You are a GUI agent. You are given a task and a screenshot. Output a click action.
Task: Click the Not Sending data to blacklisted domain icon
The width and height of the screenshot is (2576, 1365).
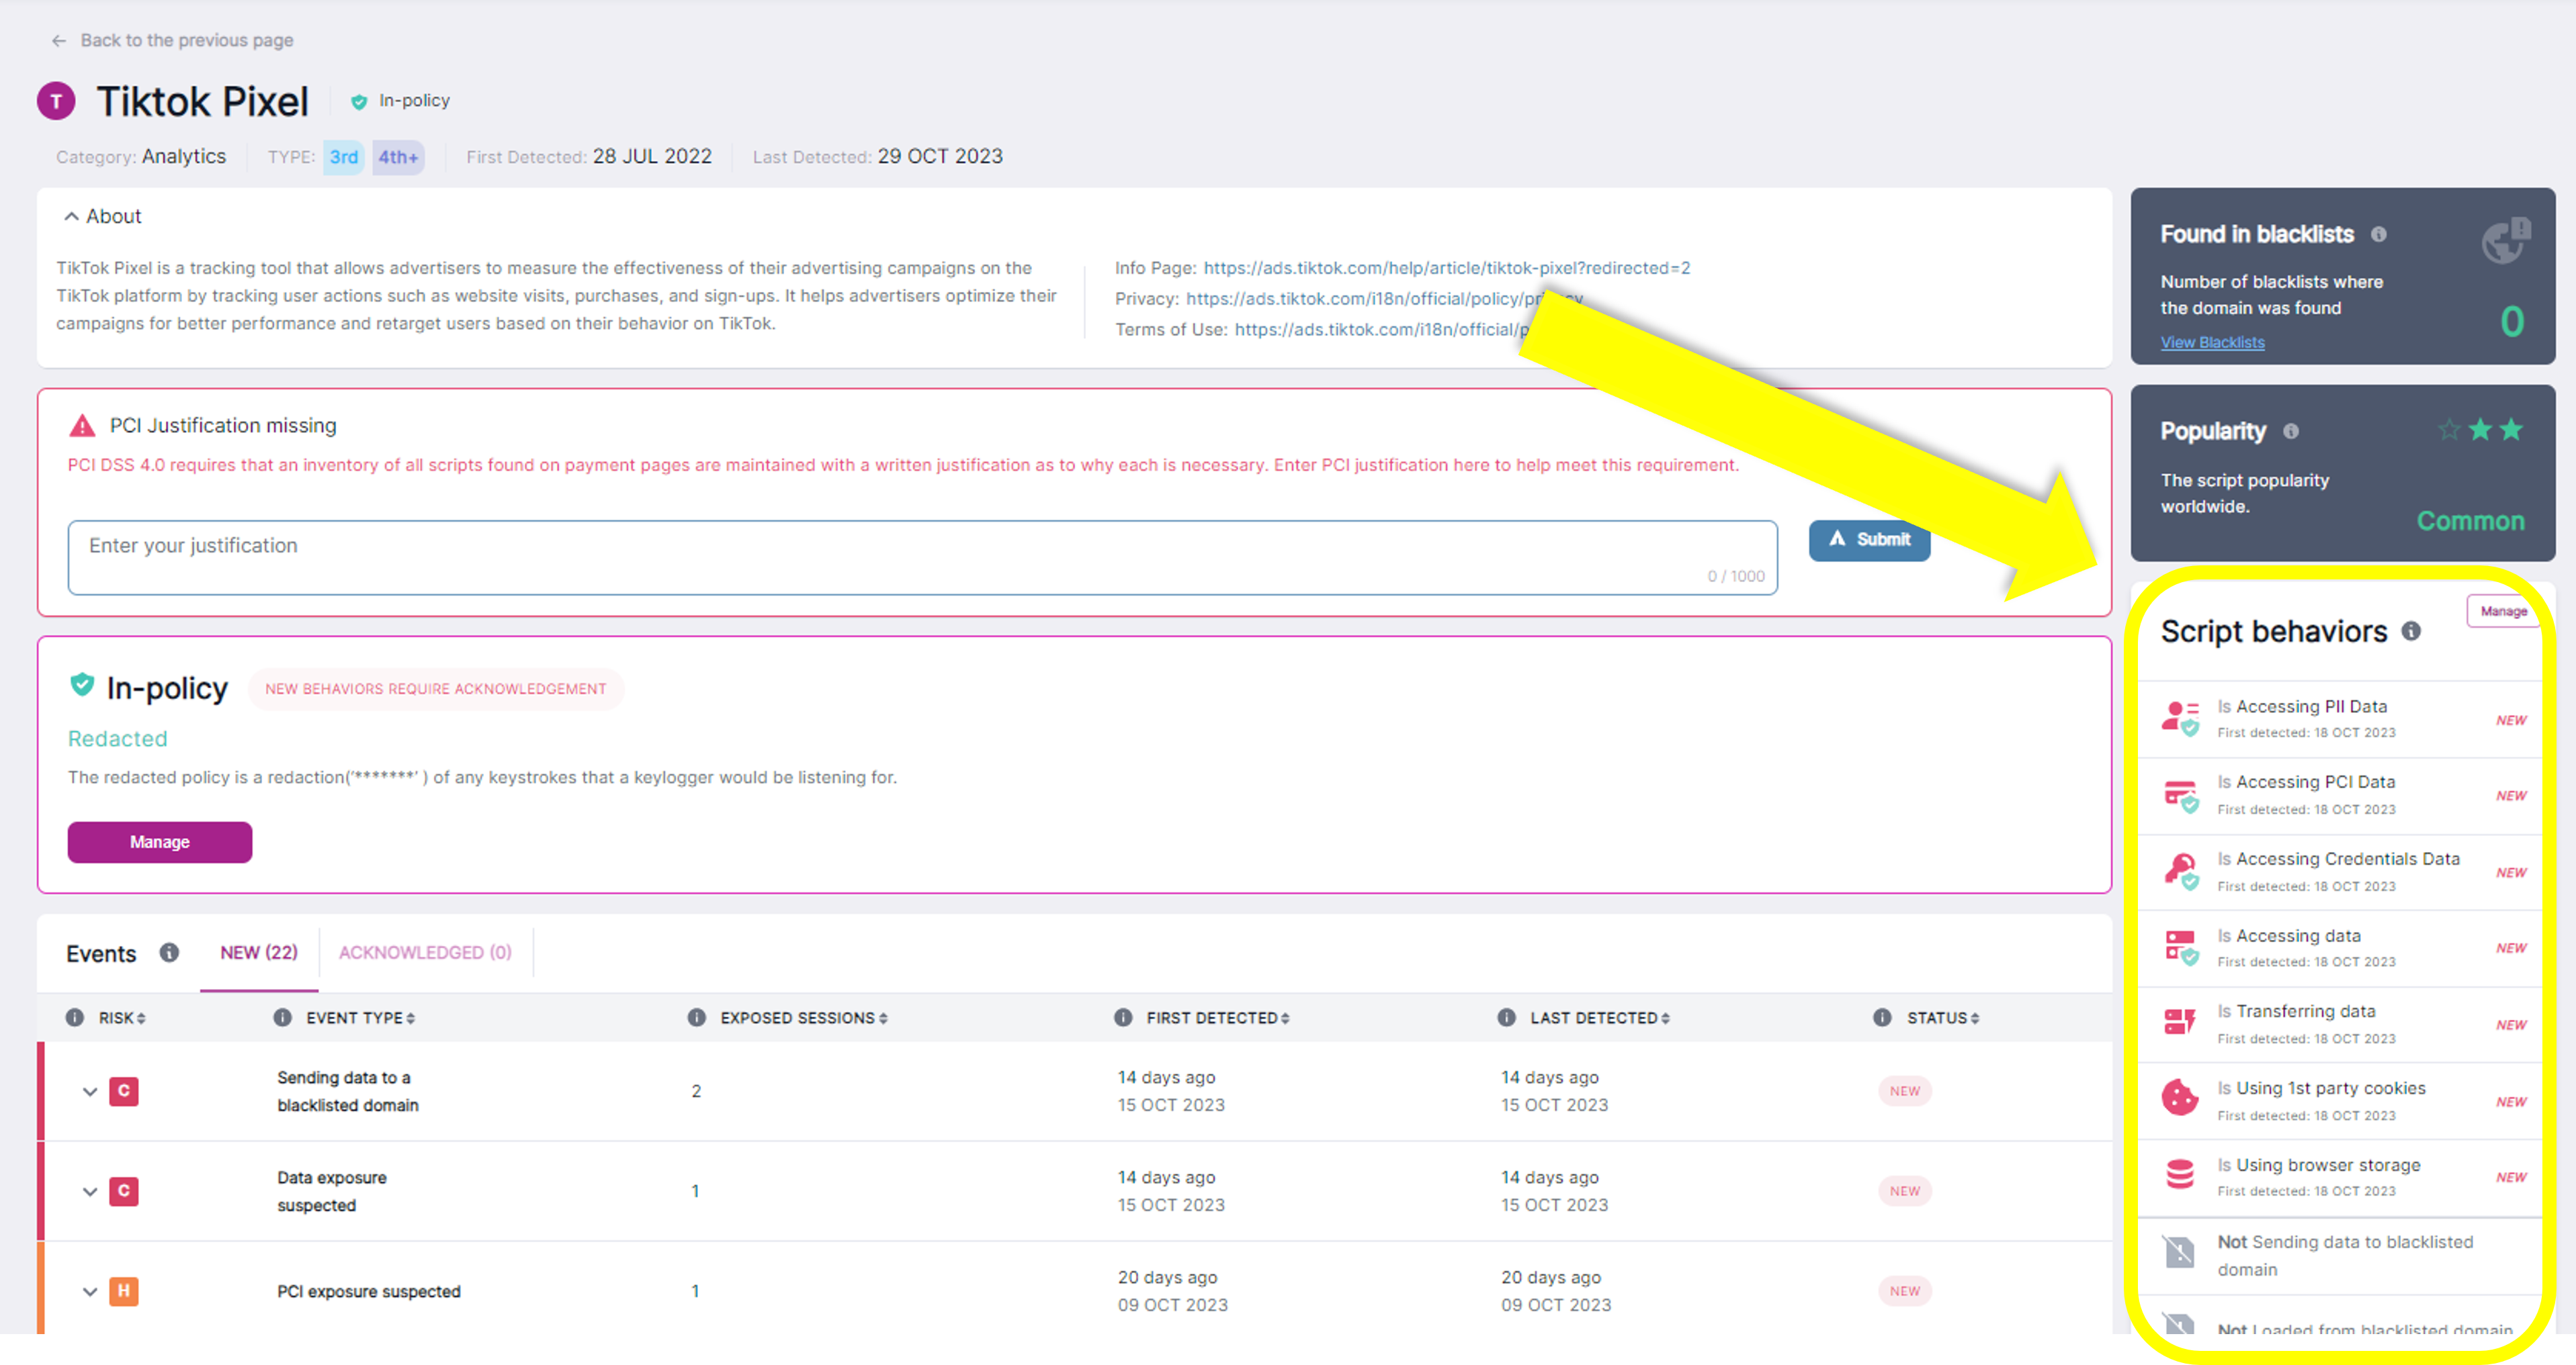[x=2180, y=1252]
